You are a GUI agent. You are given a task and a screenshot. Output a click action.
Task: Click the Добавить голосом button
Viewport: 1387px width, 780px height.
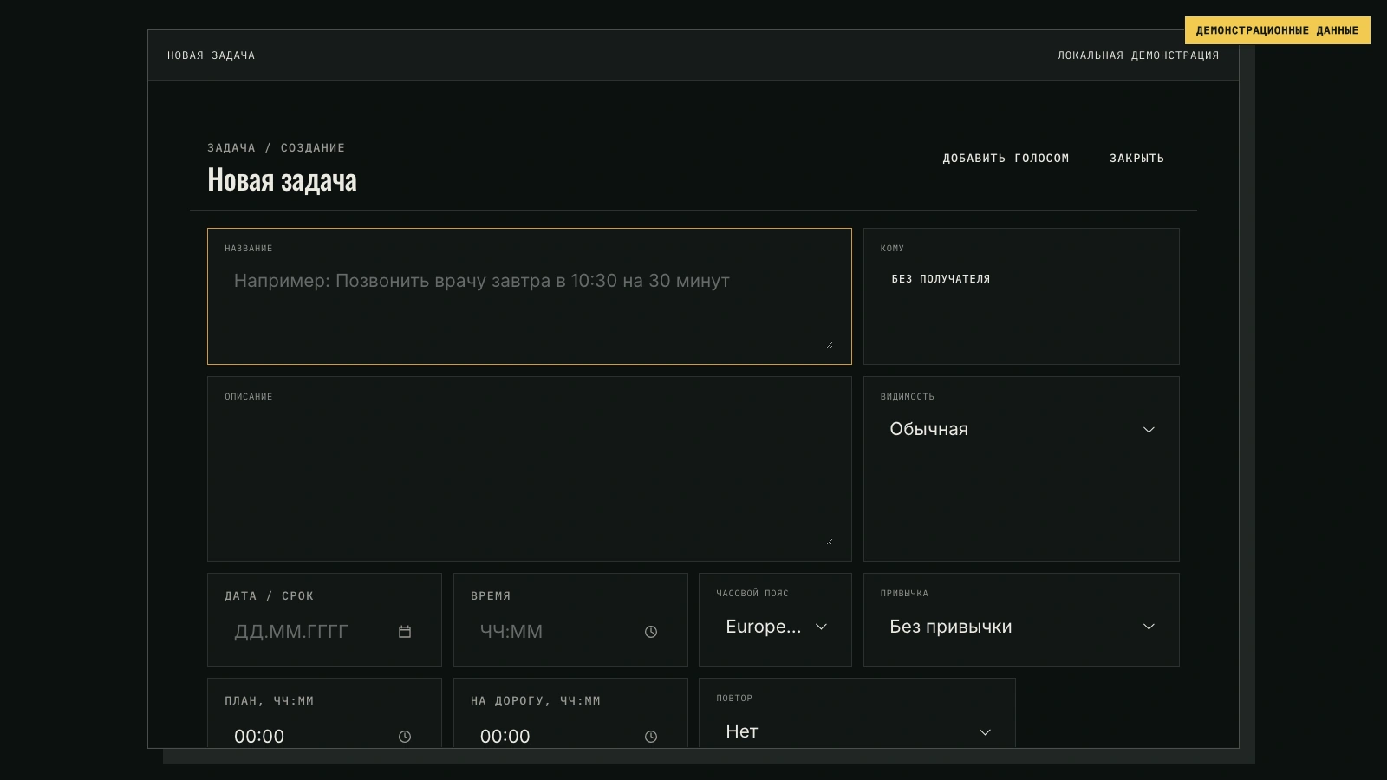[1006, 159]
